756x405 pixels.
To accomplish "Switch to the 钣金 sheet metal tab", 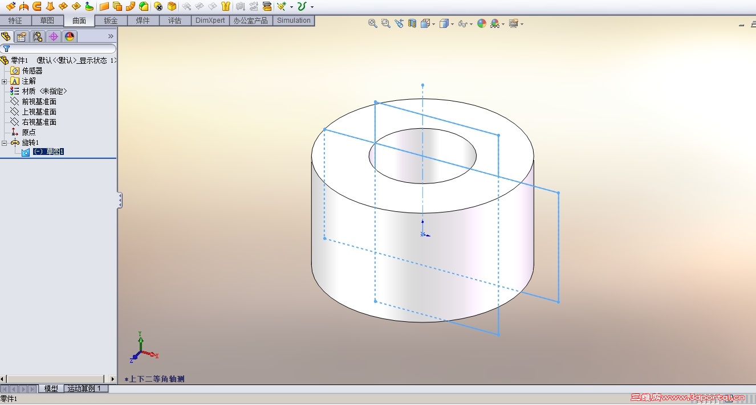I will tap(111, 21).
